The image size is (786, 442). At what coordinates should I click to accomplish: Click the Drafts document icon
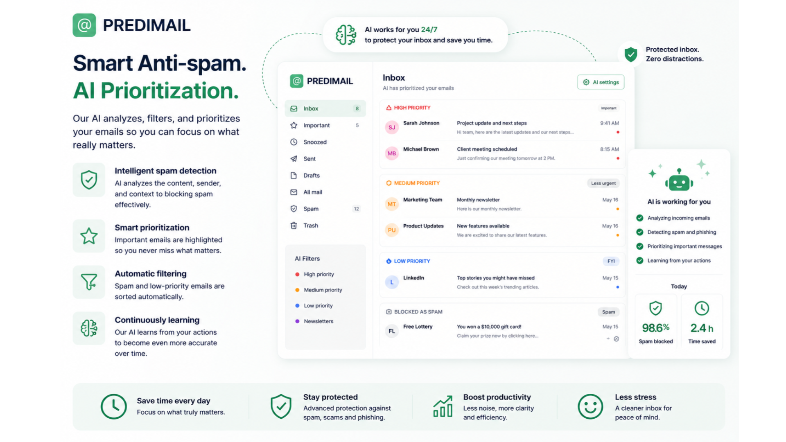[294, 175]
